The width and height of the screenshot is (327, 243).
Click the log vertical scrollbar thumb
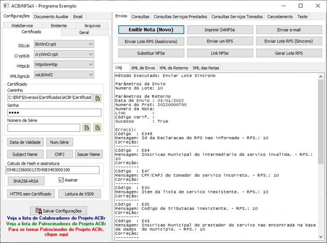[321, 122]
